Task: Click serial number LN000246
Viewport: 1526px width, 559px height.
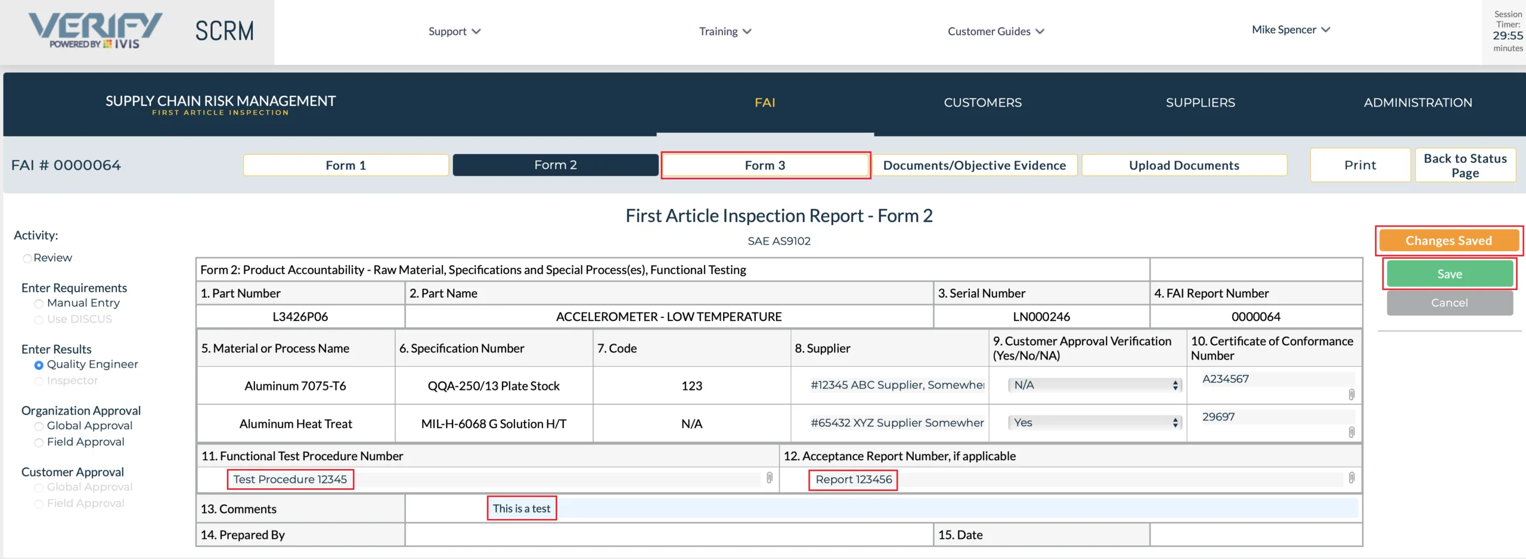Action: [1041, 317]
